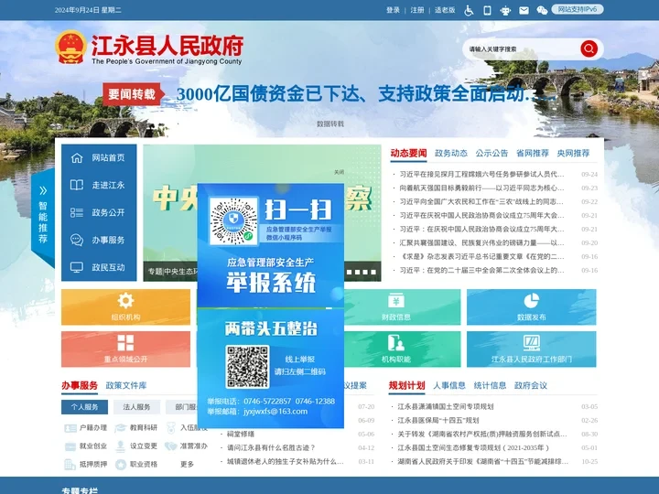
Task: Open 江永县国土空间生态修复专项规划 article
Action: (473, 447)
